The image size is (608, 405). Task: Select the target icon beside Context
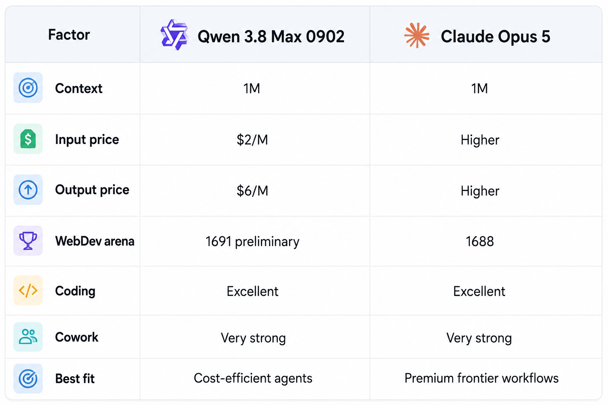pyautogui.click(x=28, y=88)
